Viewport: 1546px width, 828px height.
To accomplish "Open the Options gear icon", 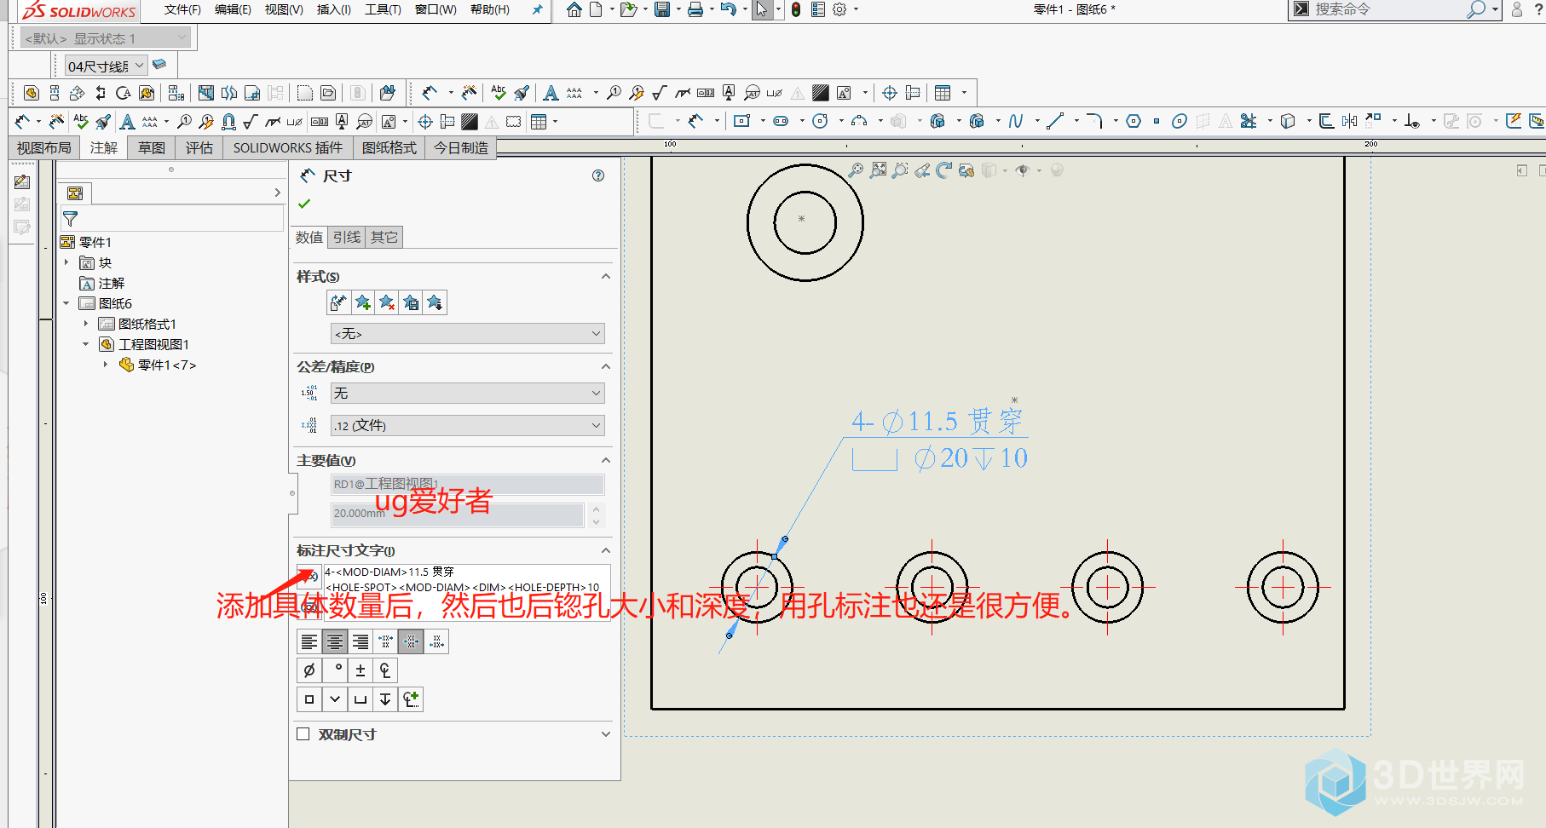I will click(839, 9).
